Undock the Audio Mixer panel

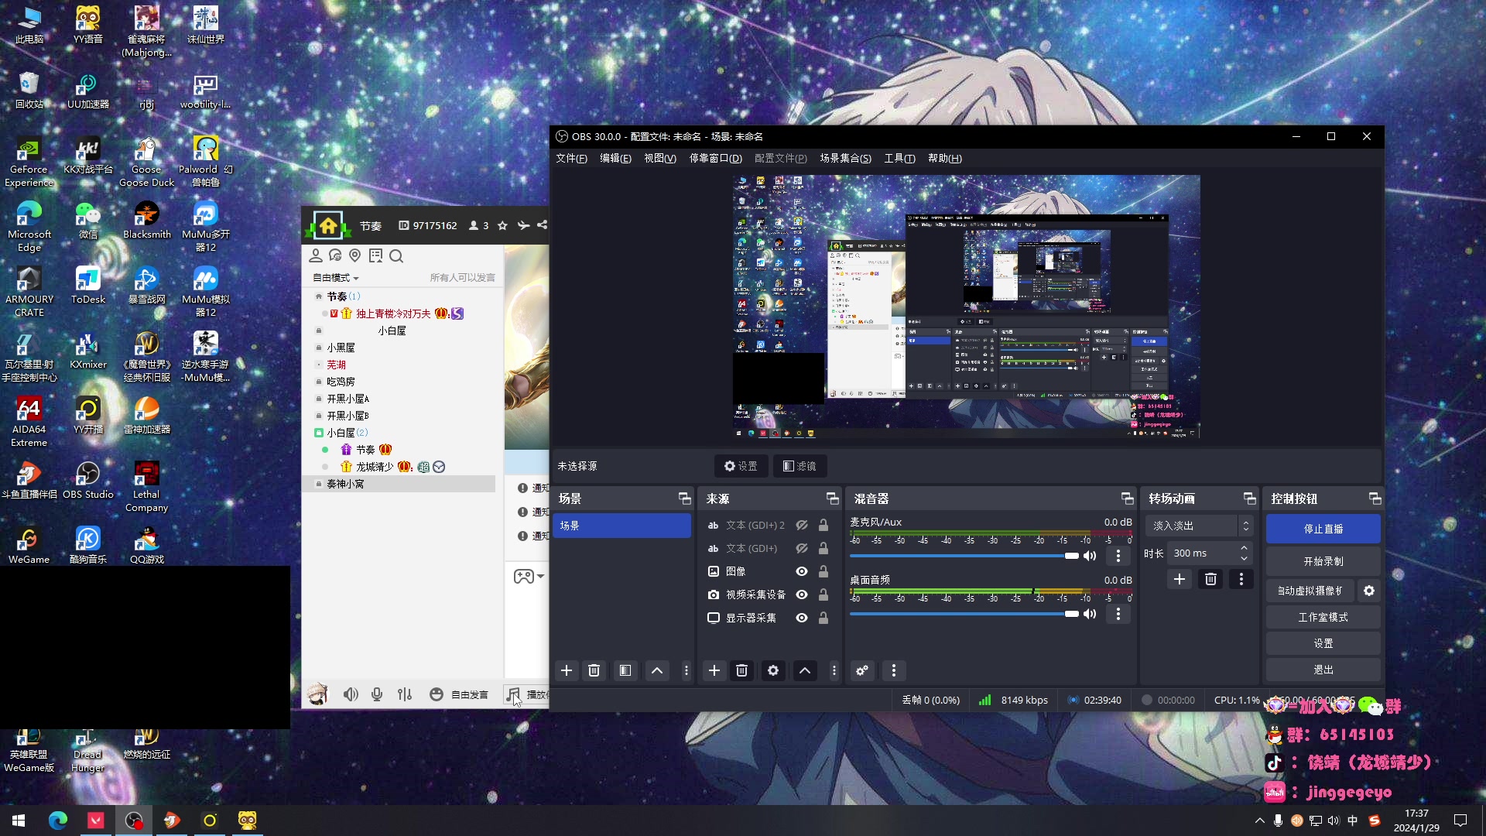coord(1127,499)
